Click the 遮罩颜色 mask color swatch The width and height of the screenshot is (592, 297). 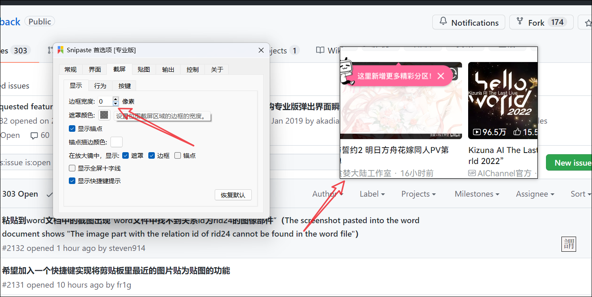coord(104,115)
